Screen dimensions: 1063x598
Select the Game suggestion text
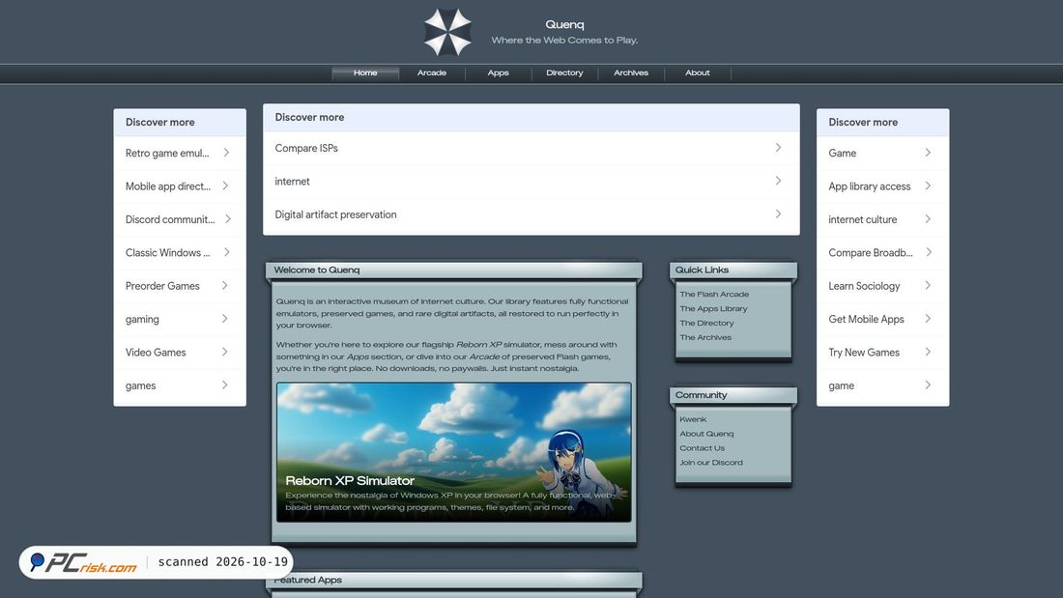tap(842, 154)
